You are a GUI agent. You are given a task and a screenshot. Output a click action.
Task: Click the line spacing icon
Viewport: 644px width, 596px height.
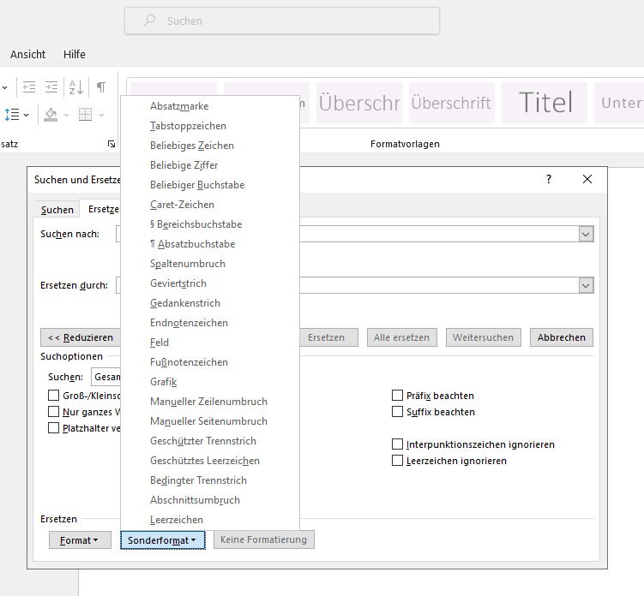coord(12,115)
